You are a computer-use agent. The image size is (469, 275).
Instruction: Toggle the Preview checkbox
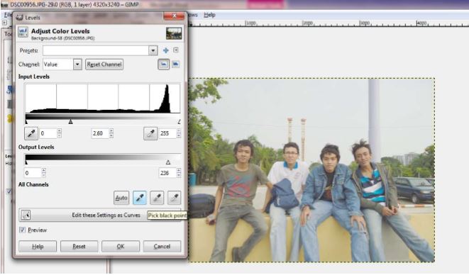pos(23,230)
